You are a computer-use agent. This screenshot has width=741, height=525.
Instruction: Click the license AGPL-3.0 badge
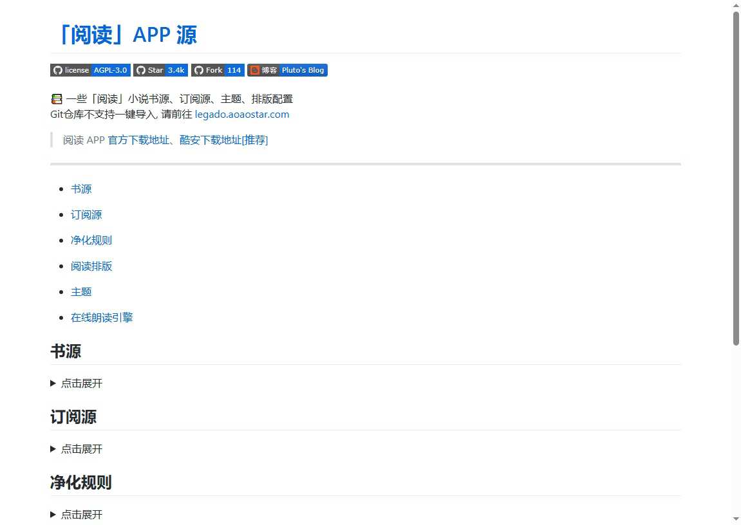click(x=90, y=70)
